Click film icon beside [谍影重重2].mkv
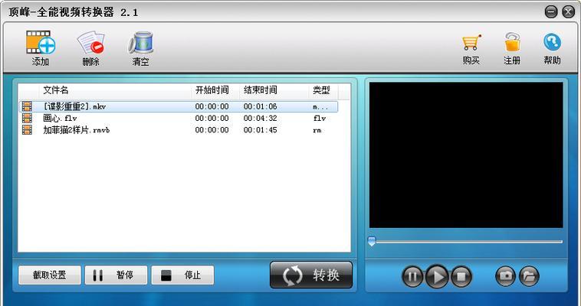581x306 pixels. coord(27,106)
